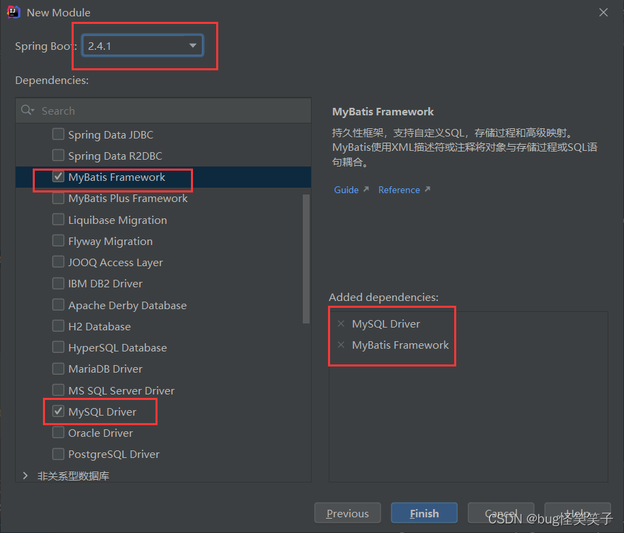Remove MyBatis Framework from added dependencies
The width and height of the screenshot is (624, 533).
[x=341, y=345]
